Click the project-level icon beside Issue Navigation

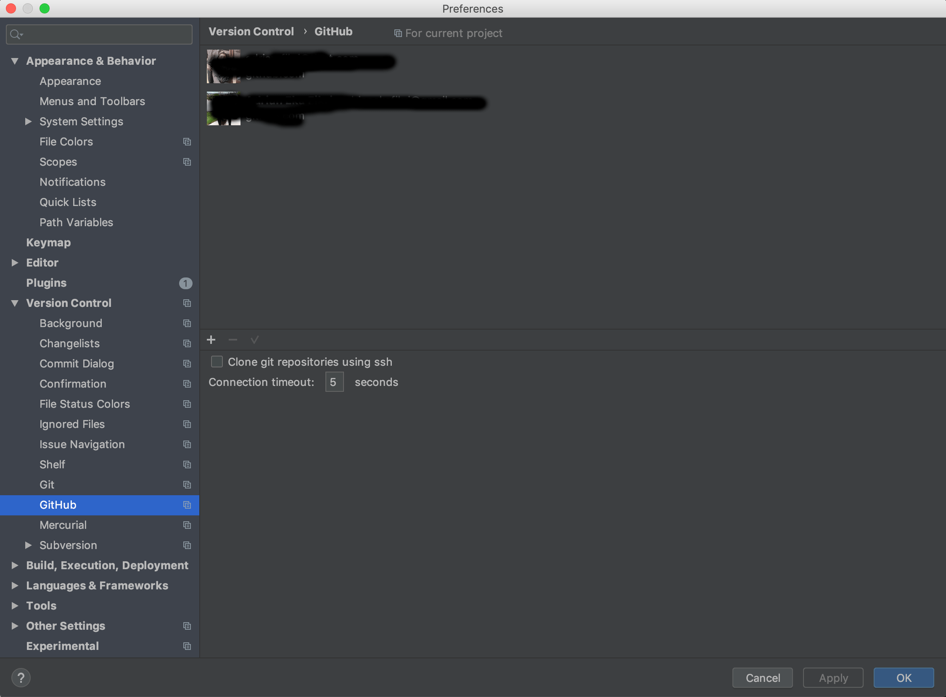point(187,444)
